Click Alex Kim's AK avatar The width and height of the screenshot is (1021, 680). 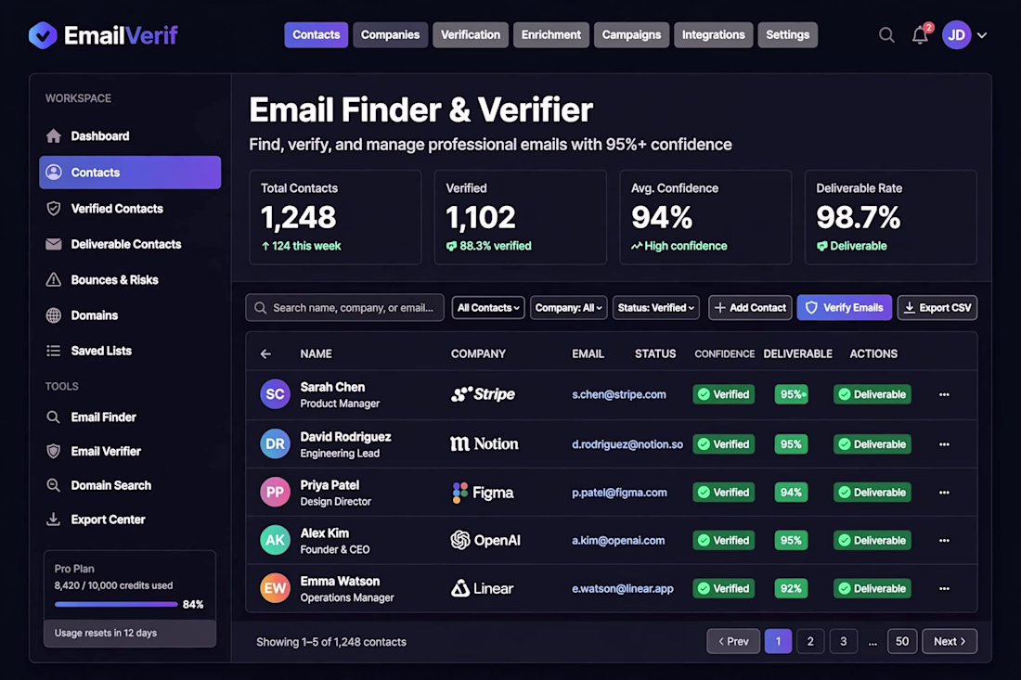click(x=275, y=540)
